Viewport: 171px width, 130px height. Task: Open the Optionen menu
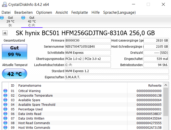[x=44, y=12]
